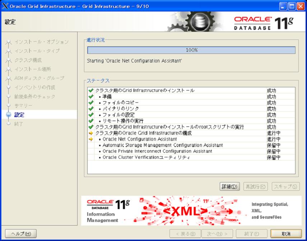The image size is (307, 241).
Task: Select ASMディスク・グループ step in sidebar
Action: coord(39,78)
